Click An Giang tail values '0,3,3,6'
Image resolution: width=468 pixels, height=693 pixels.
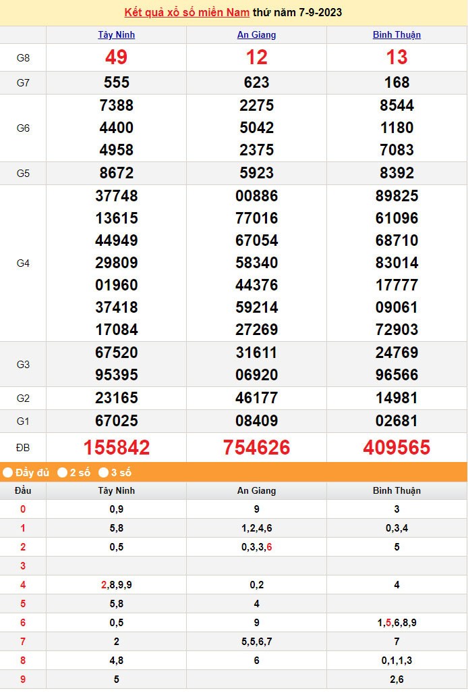(x=256, y=547)
